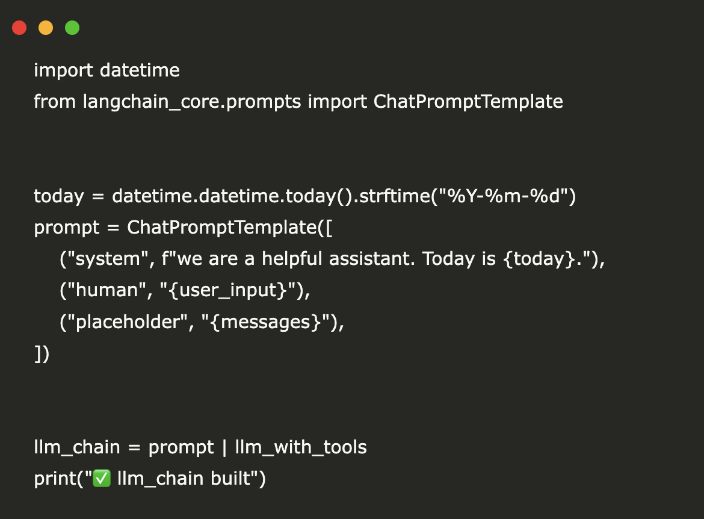Click ChatPromptTemplate in the import statement
Viewport: 704px width, 519px height.
coord(468,102)
